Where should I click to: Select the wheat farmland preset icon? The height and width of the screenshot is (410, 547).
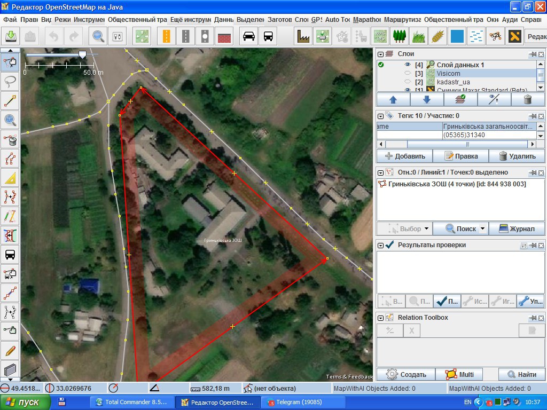pyautogui.click(x=438, y=36)
